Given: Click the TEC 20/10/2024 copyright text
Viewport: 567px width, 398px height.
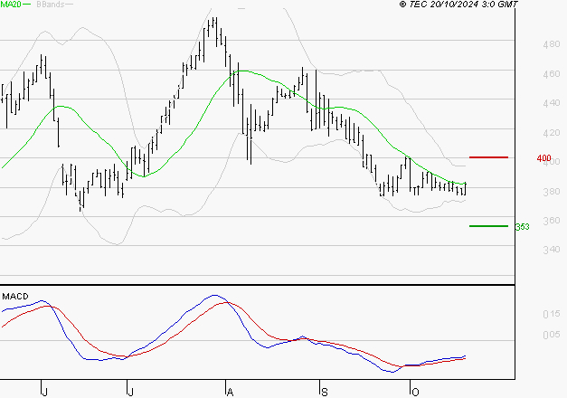Looking at the screenshot, I should pyautogui.click(x=458, y=5).
